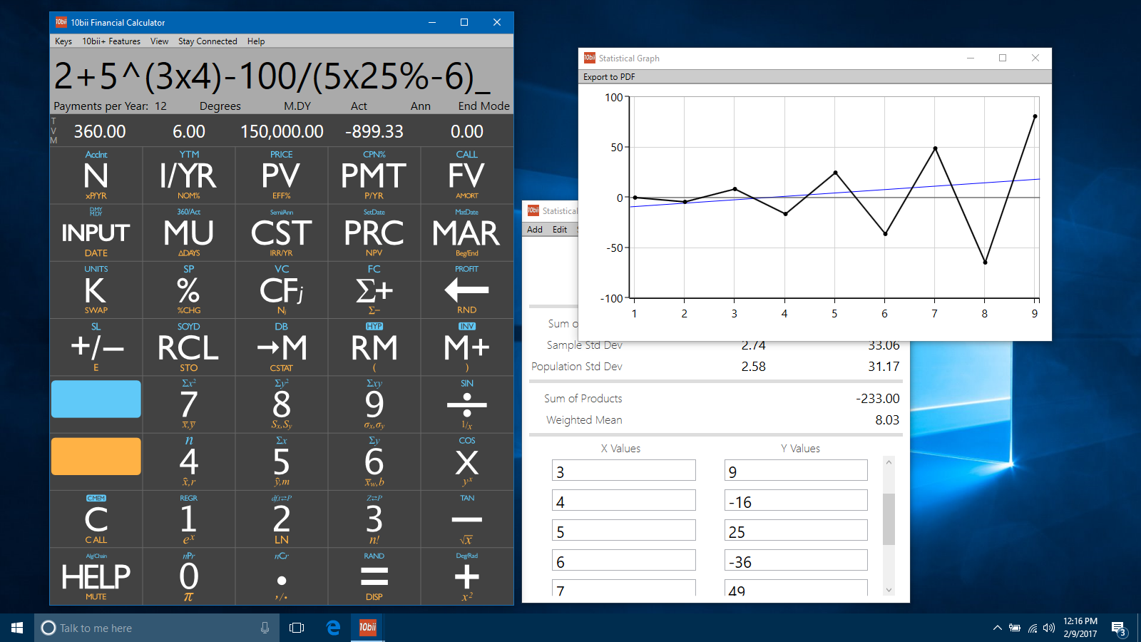Open 10bii from the Windows taskbar
The width and height of the screenshot is (1141, 642).
[x=367, y=628]
